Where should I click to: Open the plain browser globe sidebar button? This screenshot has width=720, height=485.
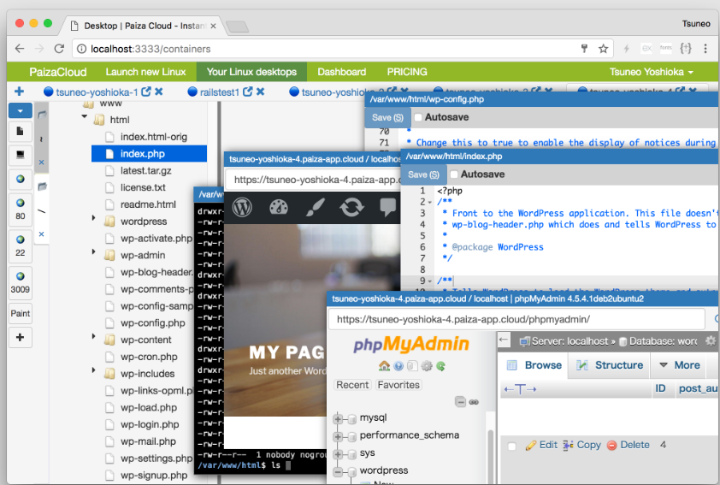(x=21, y=179)
